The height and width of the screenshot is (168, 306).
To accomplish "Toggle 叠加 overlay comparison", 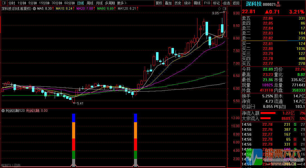I will (168, 3).
